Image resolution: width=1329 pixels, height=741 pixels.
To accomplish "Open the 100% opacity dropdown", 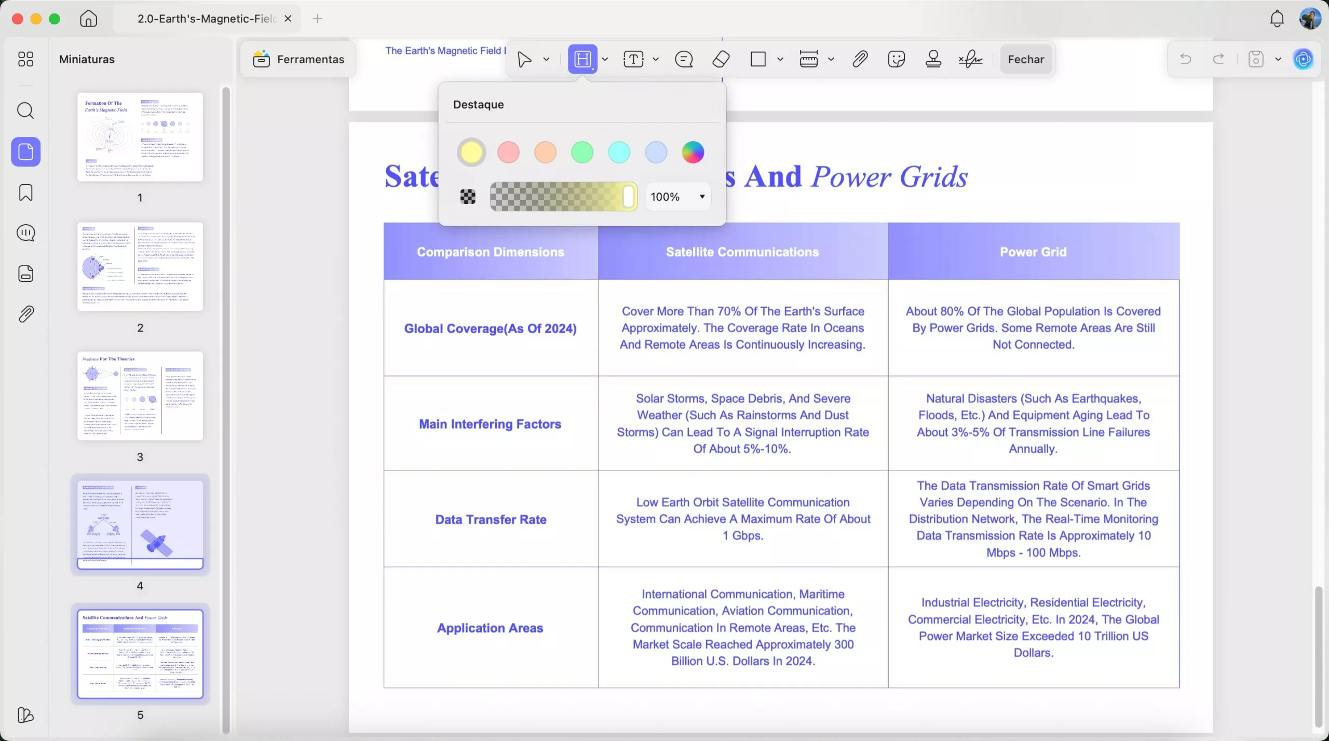I will click(678, 197).
